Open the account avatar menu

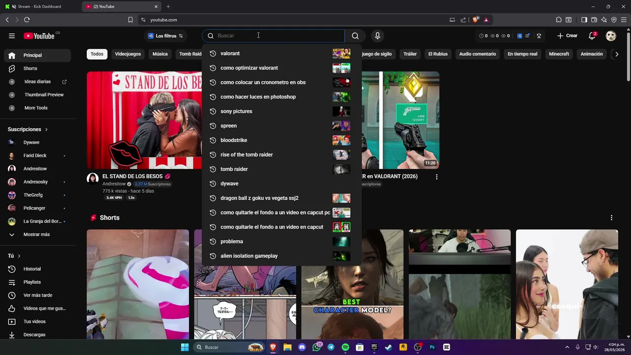[x=611, y=35]
